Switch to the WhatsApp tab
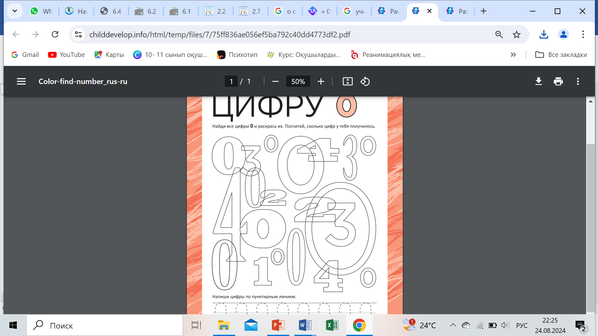 click(x=42, y=11)
